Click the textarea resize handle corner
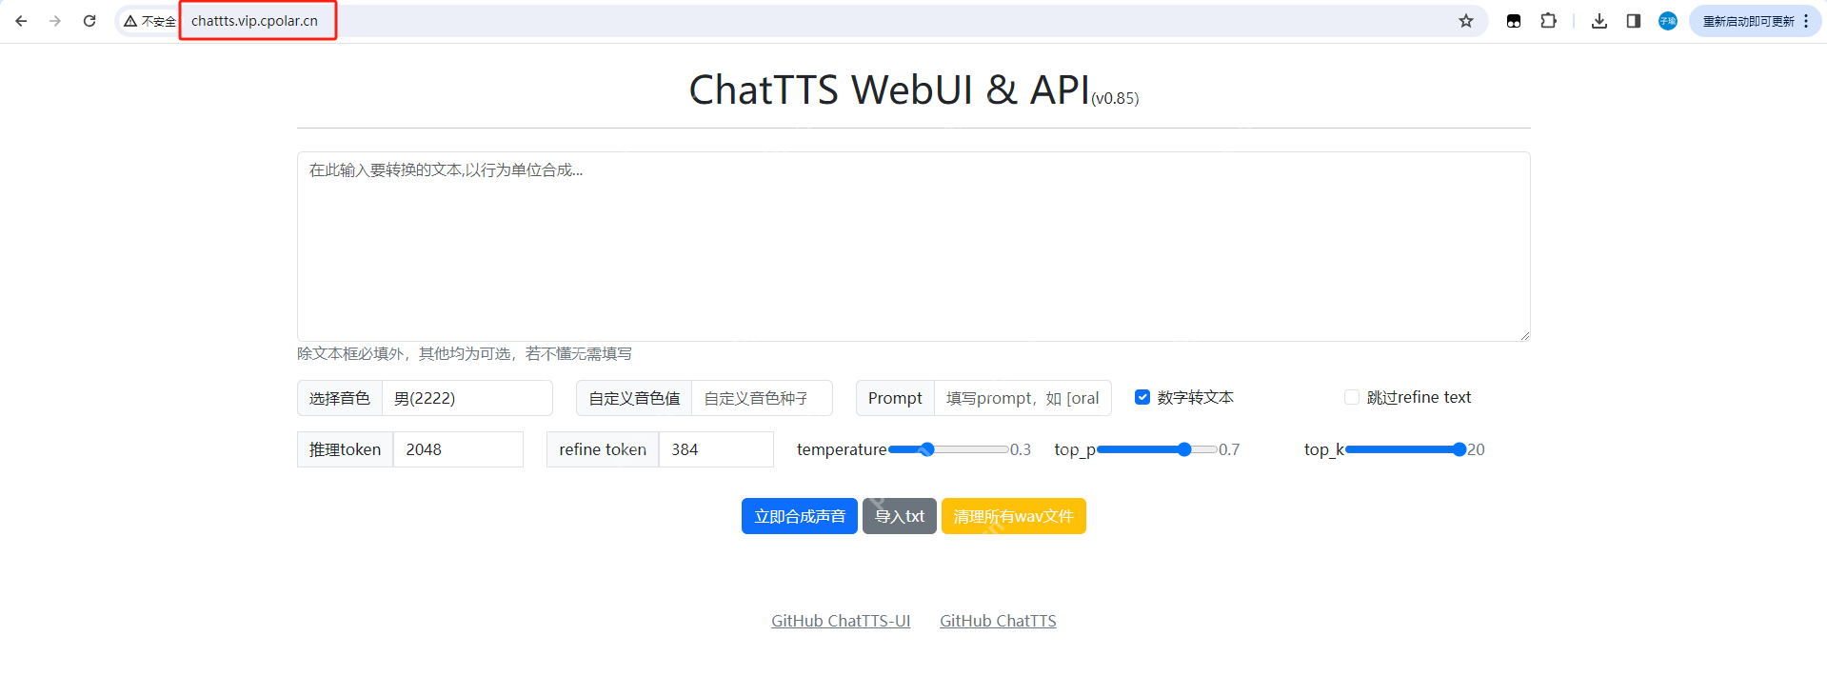 [x=1524, y=335]
